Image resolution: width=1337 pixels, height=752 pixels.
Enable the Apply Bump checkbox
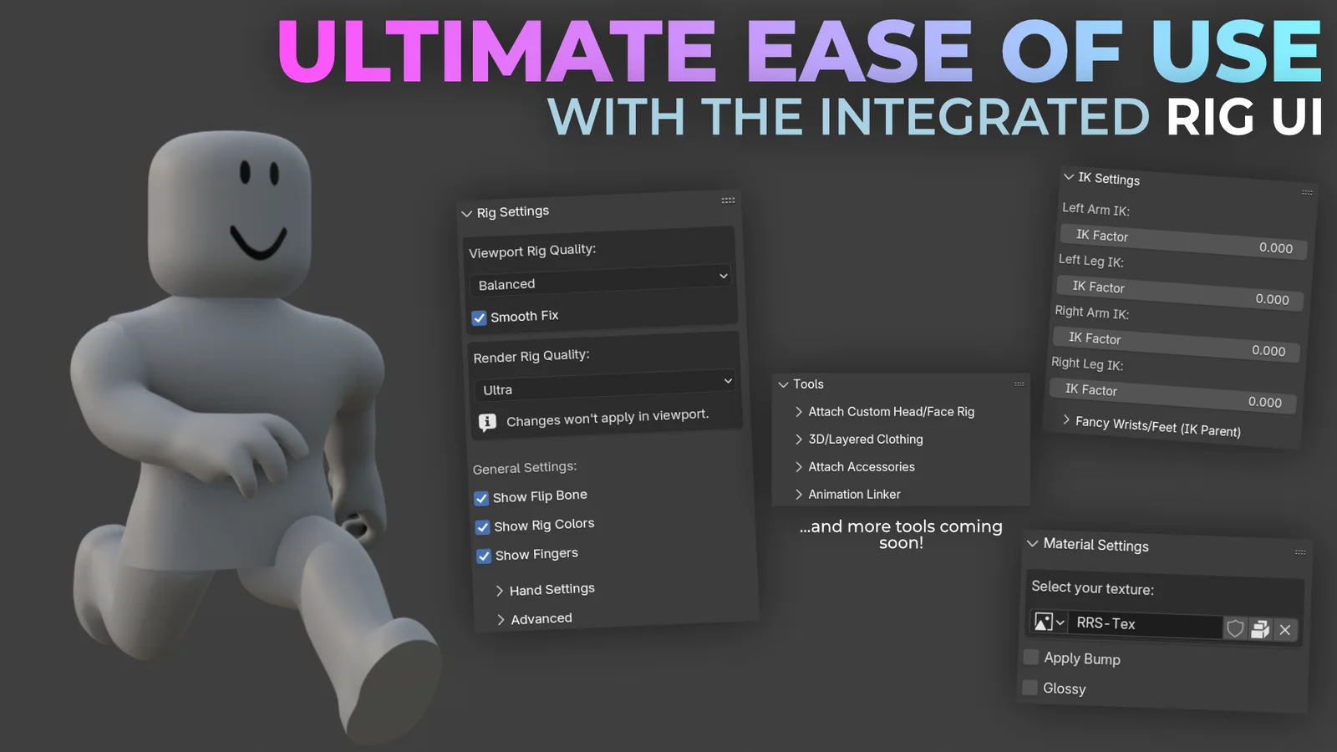1030,657
